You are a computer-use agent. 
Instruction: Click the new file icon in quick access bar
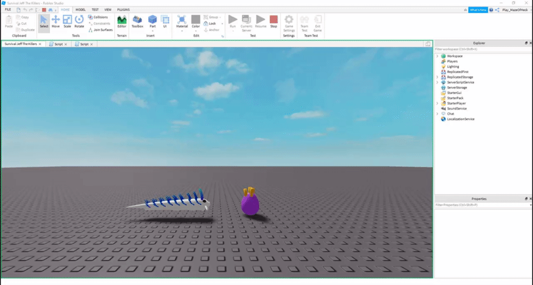(x=18, y=10)
